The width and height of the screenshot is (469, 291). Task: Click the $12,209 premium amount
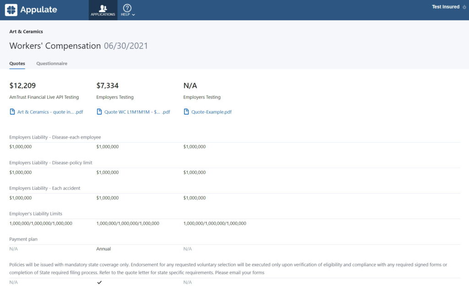pos(22,86)
